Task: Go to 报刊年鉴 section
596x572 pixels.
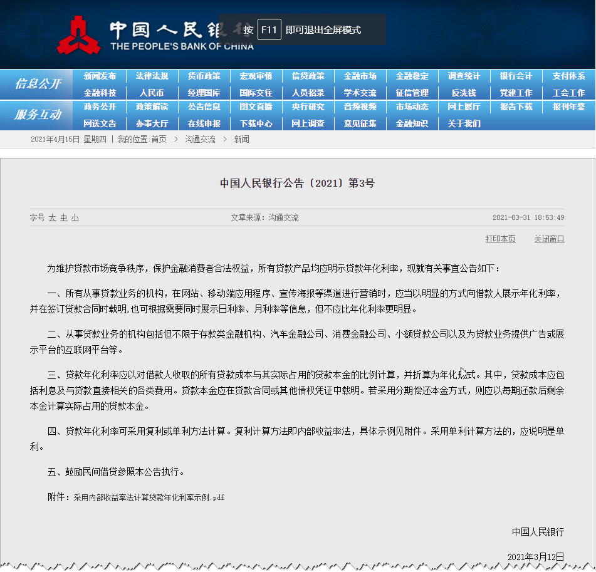Action: coord(568,107)
